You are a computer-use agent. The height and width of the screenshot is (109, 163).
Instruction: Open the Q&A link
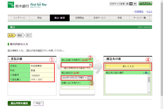point(149,12)
